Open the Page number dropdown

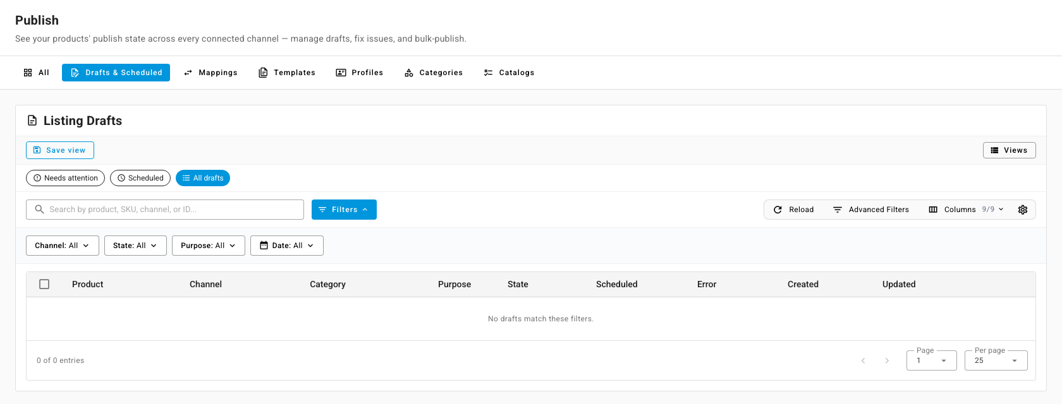pos(932,360)
